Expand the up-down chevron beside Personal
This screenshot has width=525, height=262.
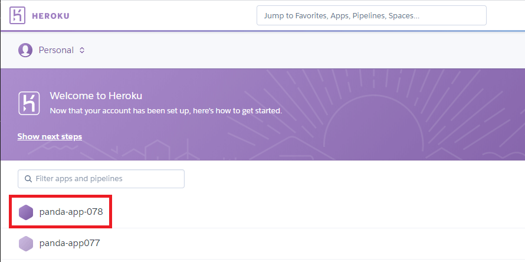click(82, 50)
